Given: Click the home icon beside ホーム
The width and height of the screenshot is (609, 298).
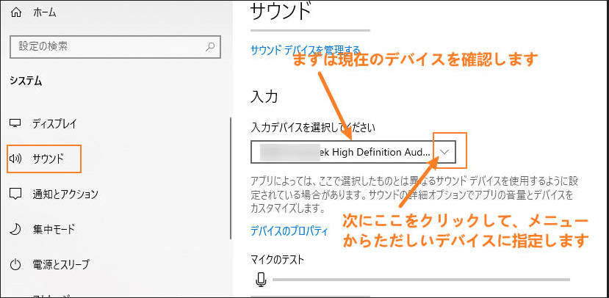Looking at the screenshot, I should click(16, 12).
